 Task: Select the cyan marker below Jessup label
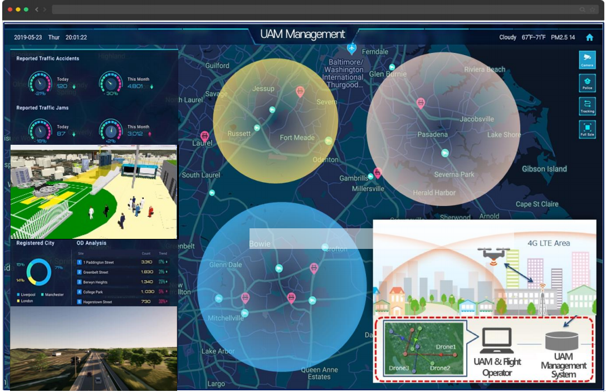[x=272, y=110]
